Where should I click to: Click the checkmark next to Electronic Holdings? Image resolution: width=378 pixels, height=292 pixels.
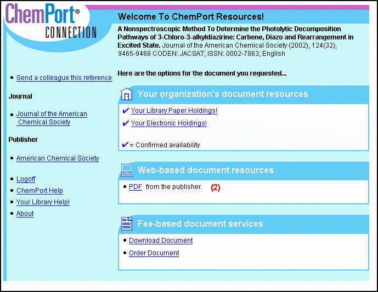126,123
